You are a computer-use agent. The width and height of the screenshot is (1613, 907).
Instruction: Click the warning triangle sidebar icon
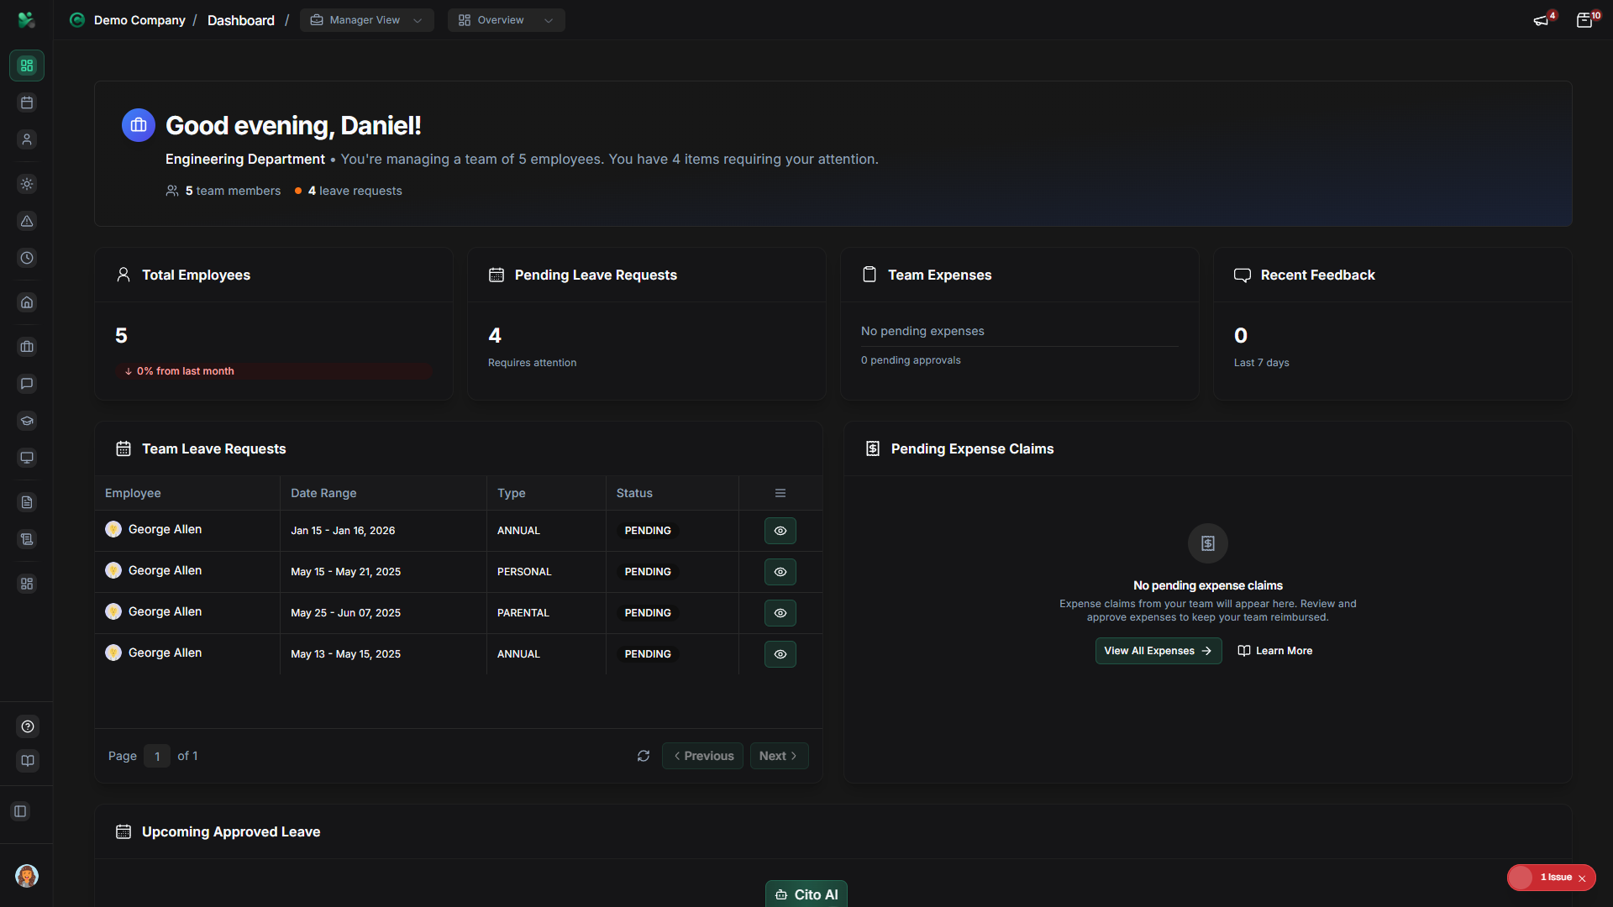pos(26,221)
